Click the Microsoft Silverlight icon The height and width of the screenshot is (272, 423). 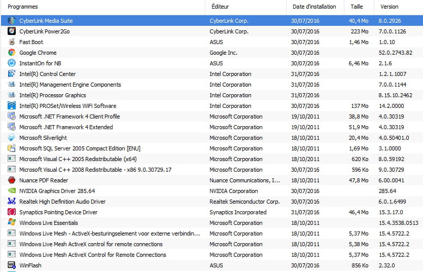pos(11,138)
